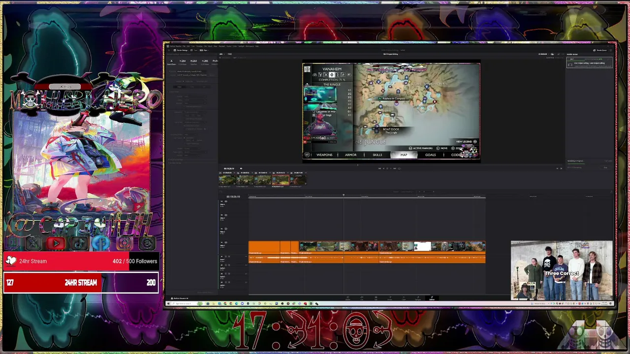Toggle the viewer loop playback button

[x=399, y=168]
